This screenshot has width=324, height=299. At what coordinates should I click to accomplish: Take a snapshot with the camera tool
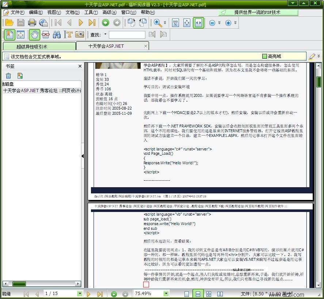tap(80, 34)
